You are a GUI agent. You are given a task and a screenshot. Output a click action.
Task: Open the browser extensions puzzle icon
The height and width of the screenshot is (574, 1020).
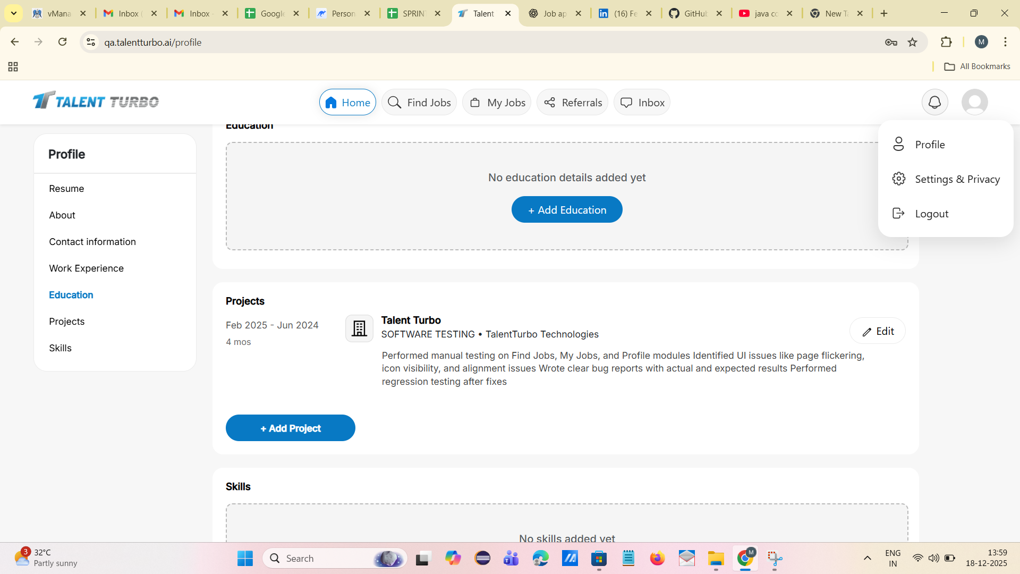946,42
